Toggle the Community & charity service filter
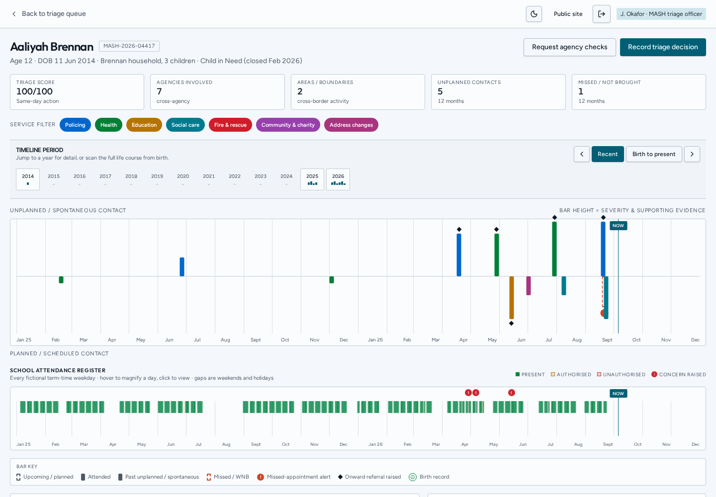Screen dimensions: 716x497 [288, 125]
